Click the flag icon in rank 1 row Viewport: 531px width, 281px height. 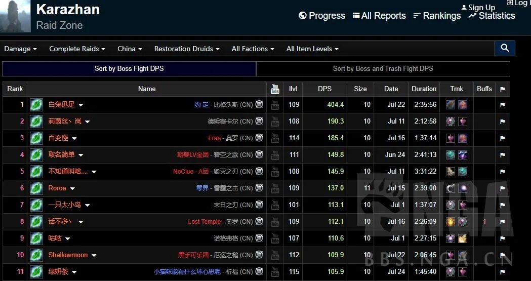tap(503, 105)
